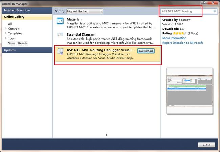Close the Extension Manager dialog
Screen dimensions: 220x152
pyautogui.click(x=206, y=145)
